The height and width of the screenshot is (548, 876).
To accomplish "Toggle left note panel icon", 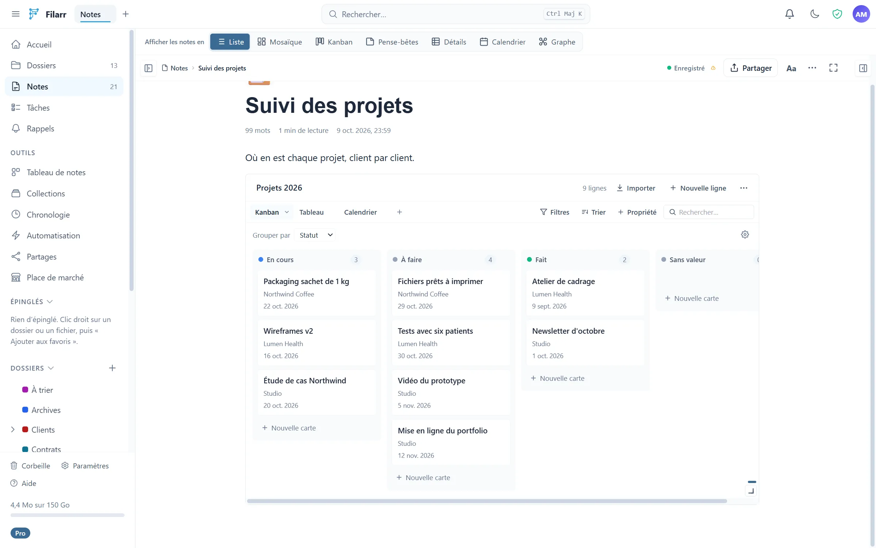I will coord(148,68).
